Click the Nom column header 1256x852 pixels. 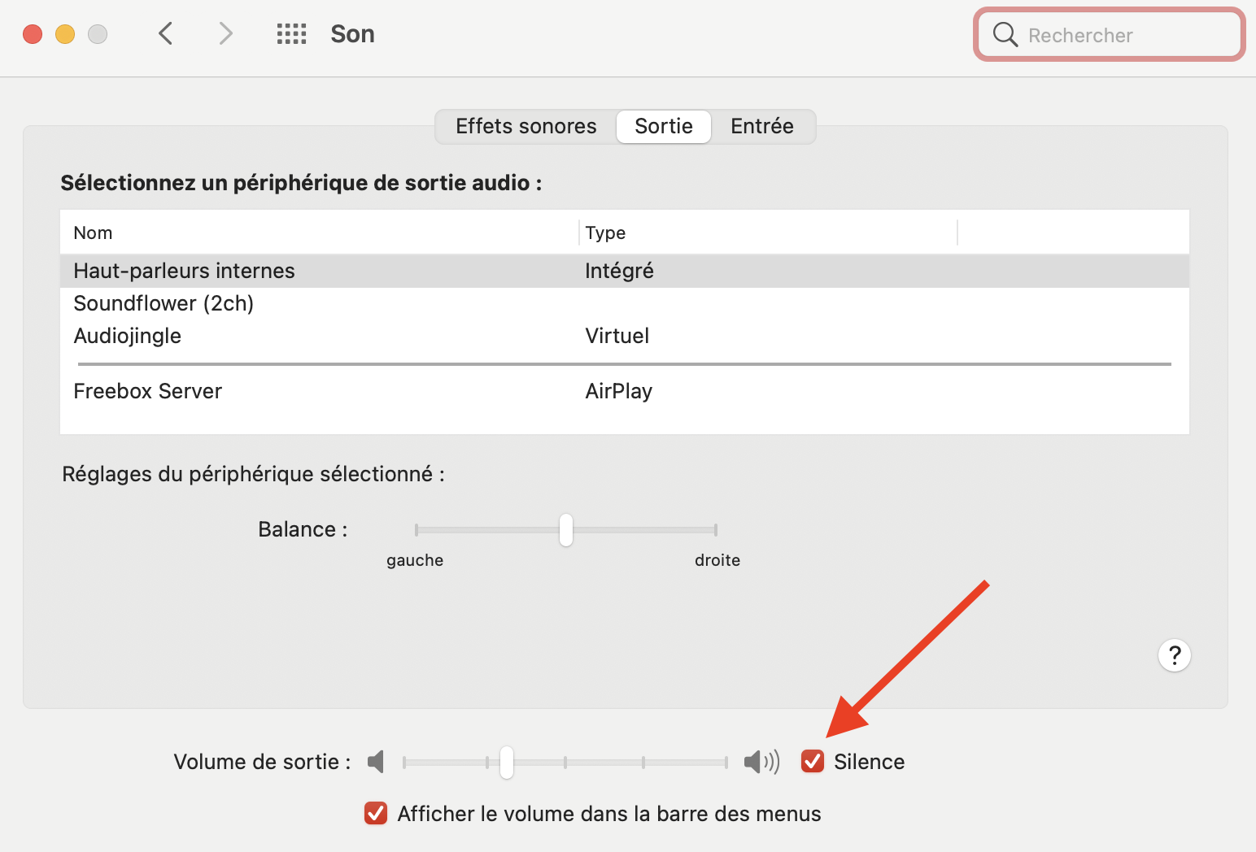tap(94, 233)
